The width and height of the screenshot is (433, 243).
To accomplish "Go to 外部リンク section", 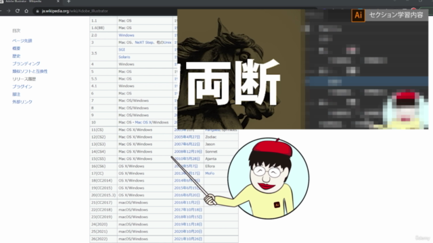I will point(22,102).
